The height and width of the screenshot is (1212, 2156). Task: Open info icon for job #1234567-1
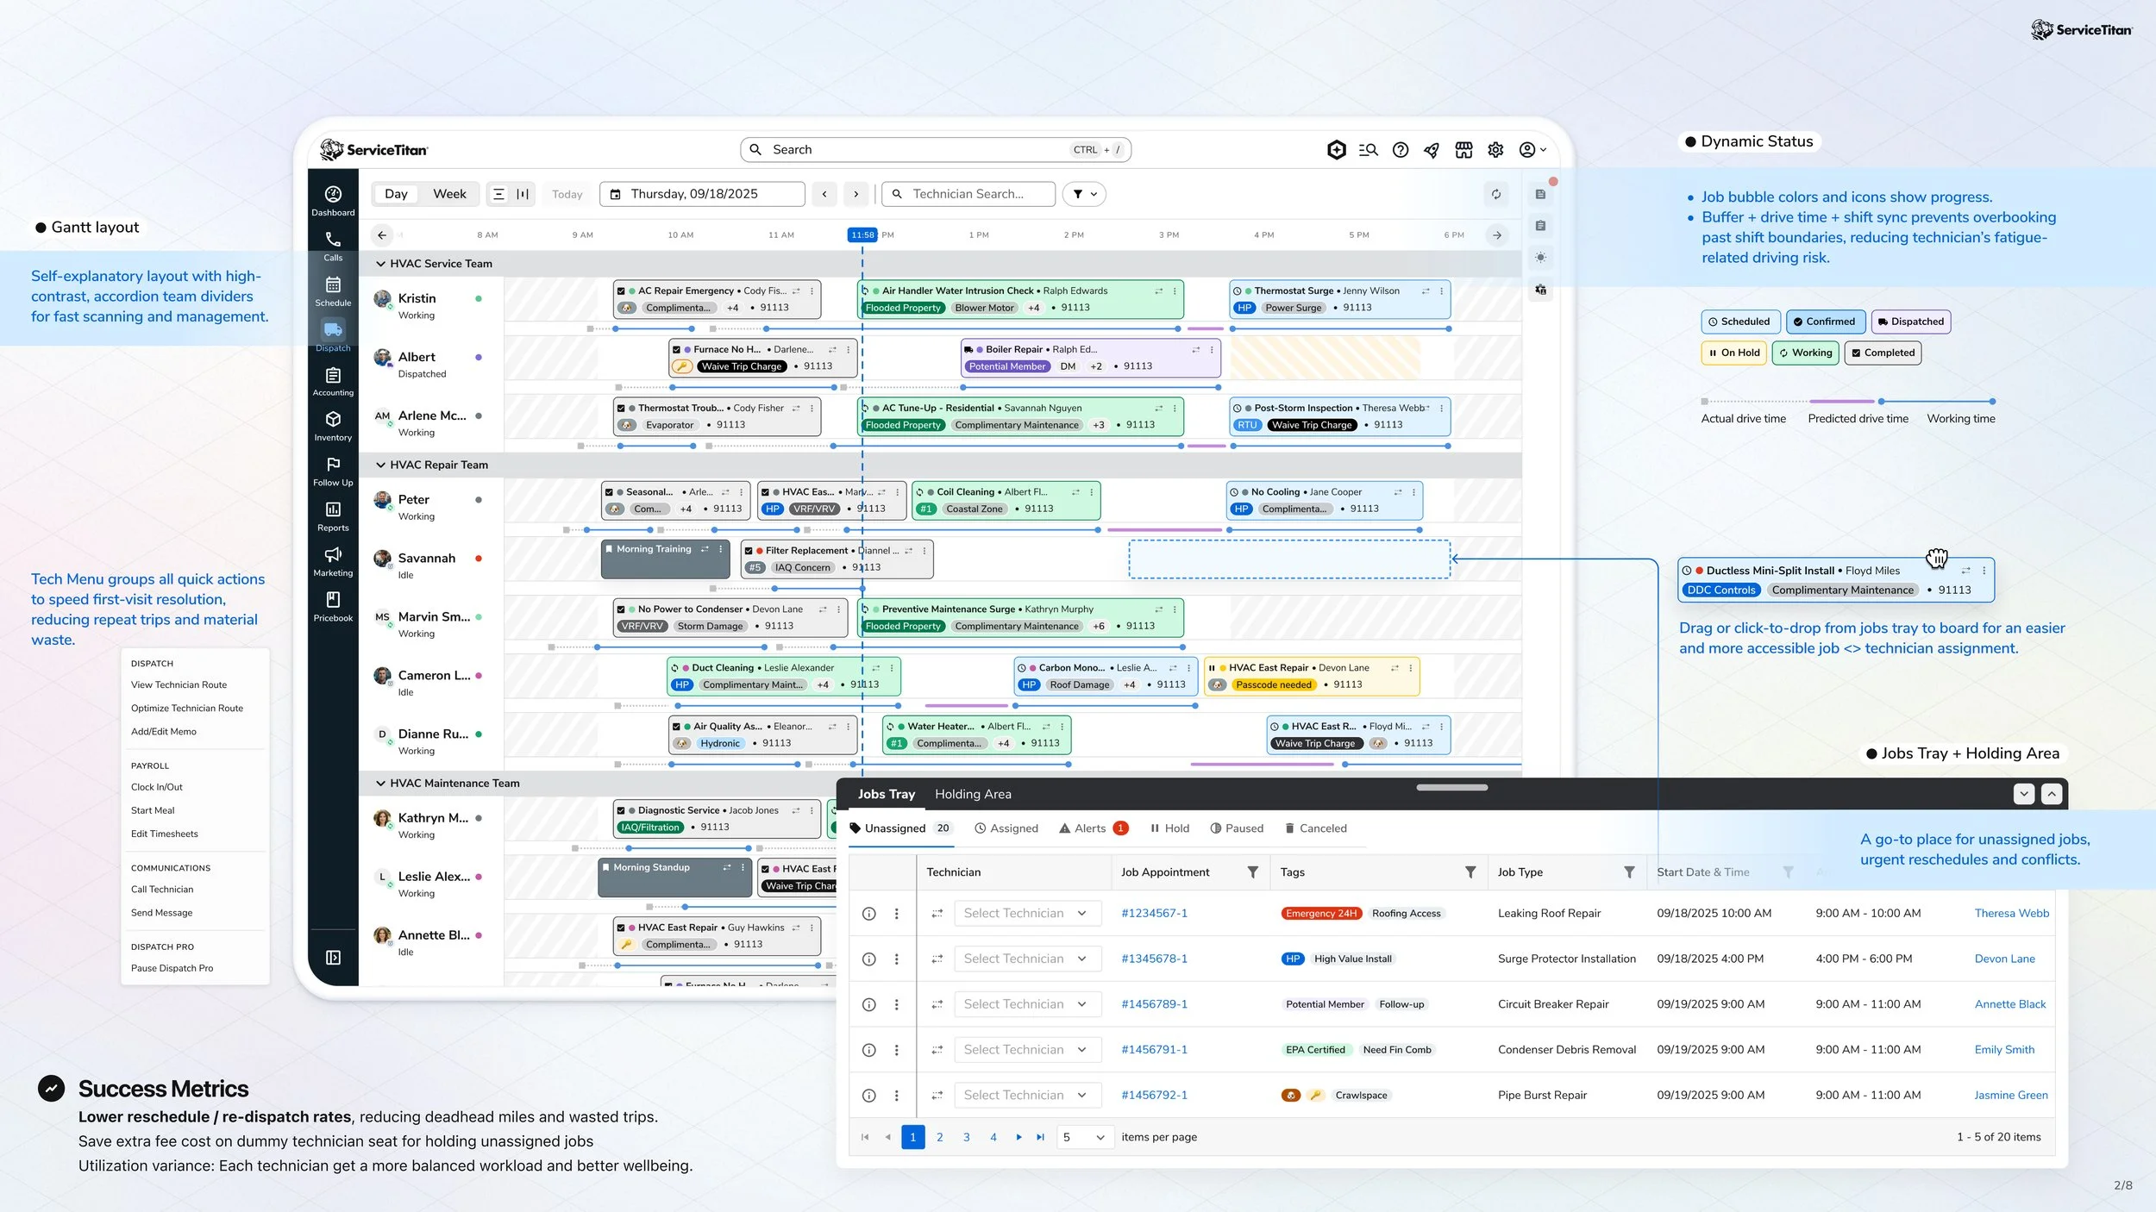coord(869,914)
